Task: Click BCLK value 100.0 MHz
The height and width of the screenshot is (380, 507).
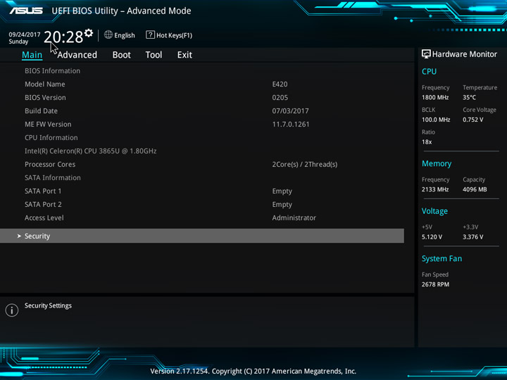Action: (x=436, y=120)
